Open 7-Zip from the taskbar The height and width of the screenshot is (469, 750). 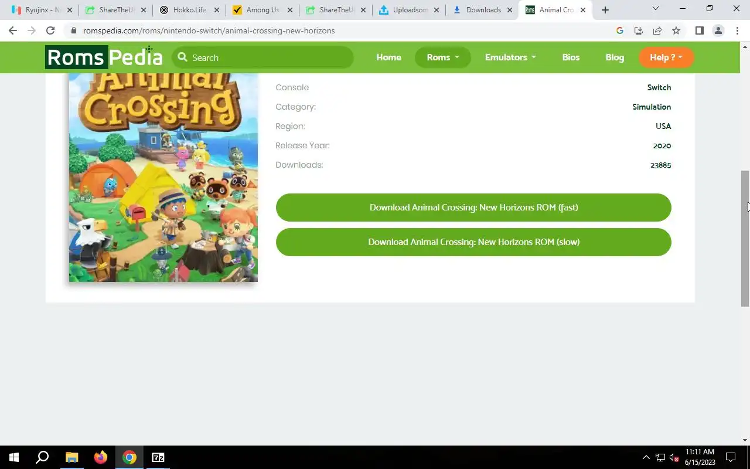click(x=158, y=457)
